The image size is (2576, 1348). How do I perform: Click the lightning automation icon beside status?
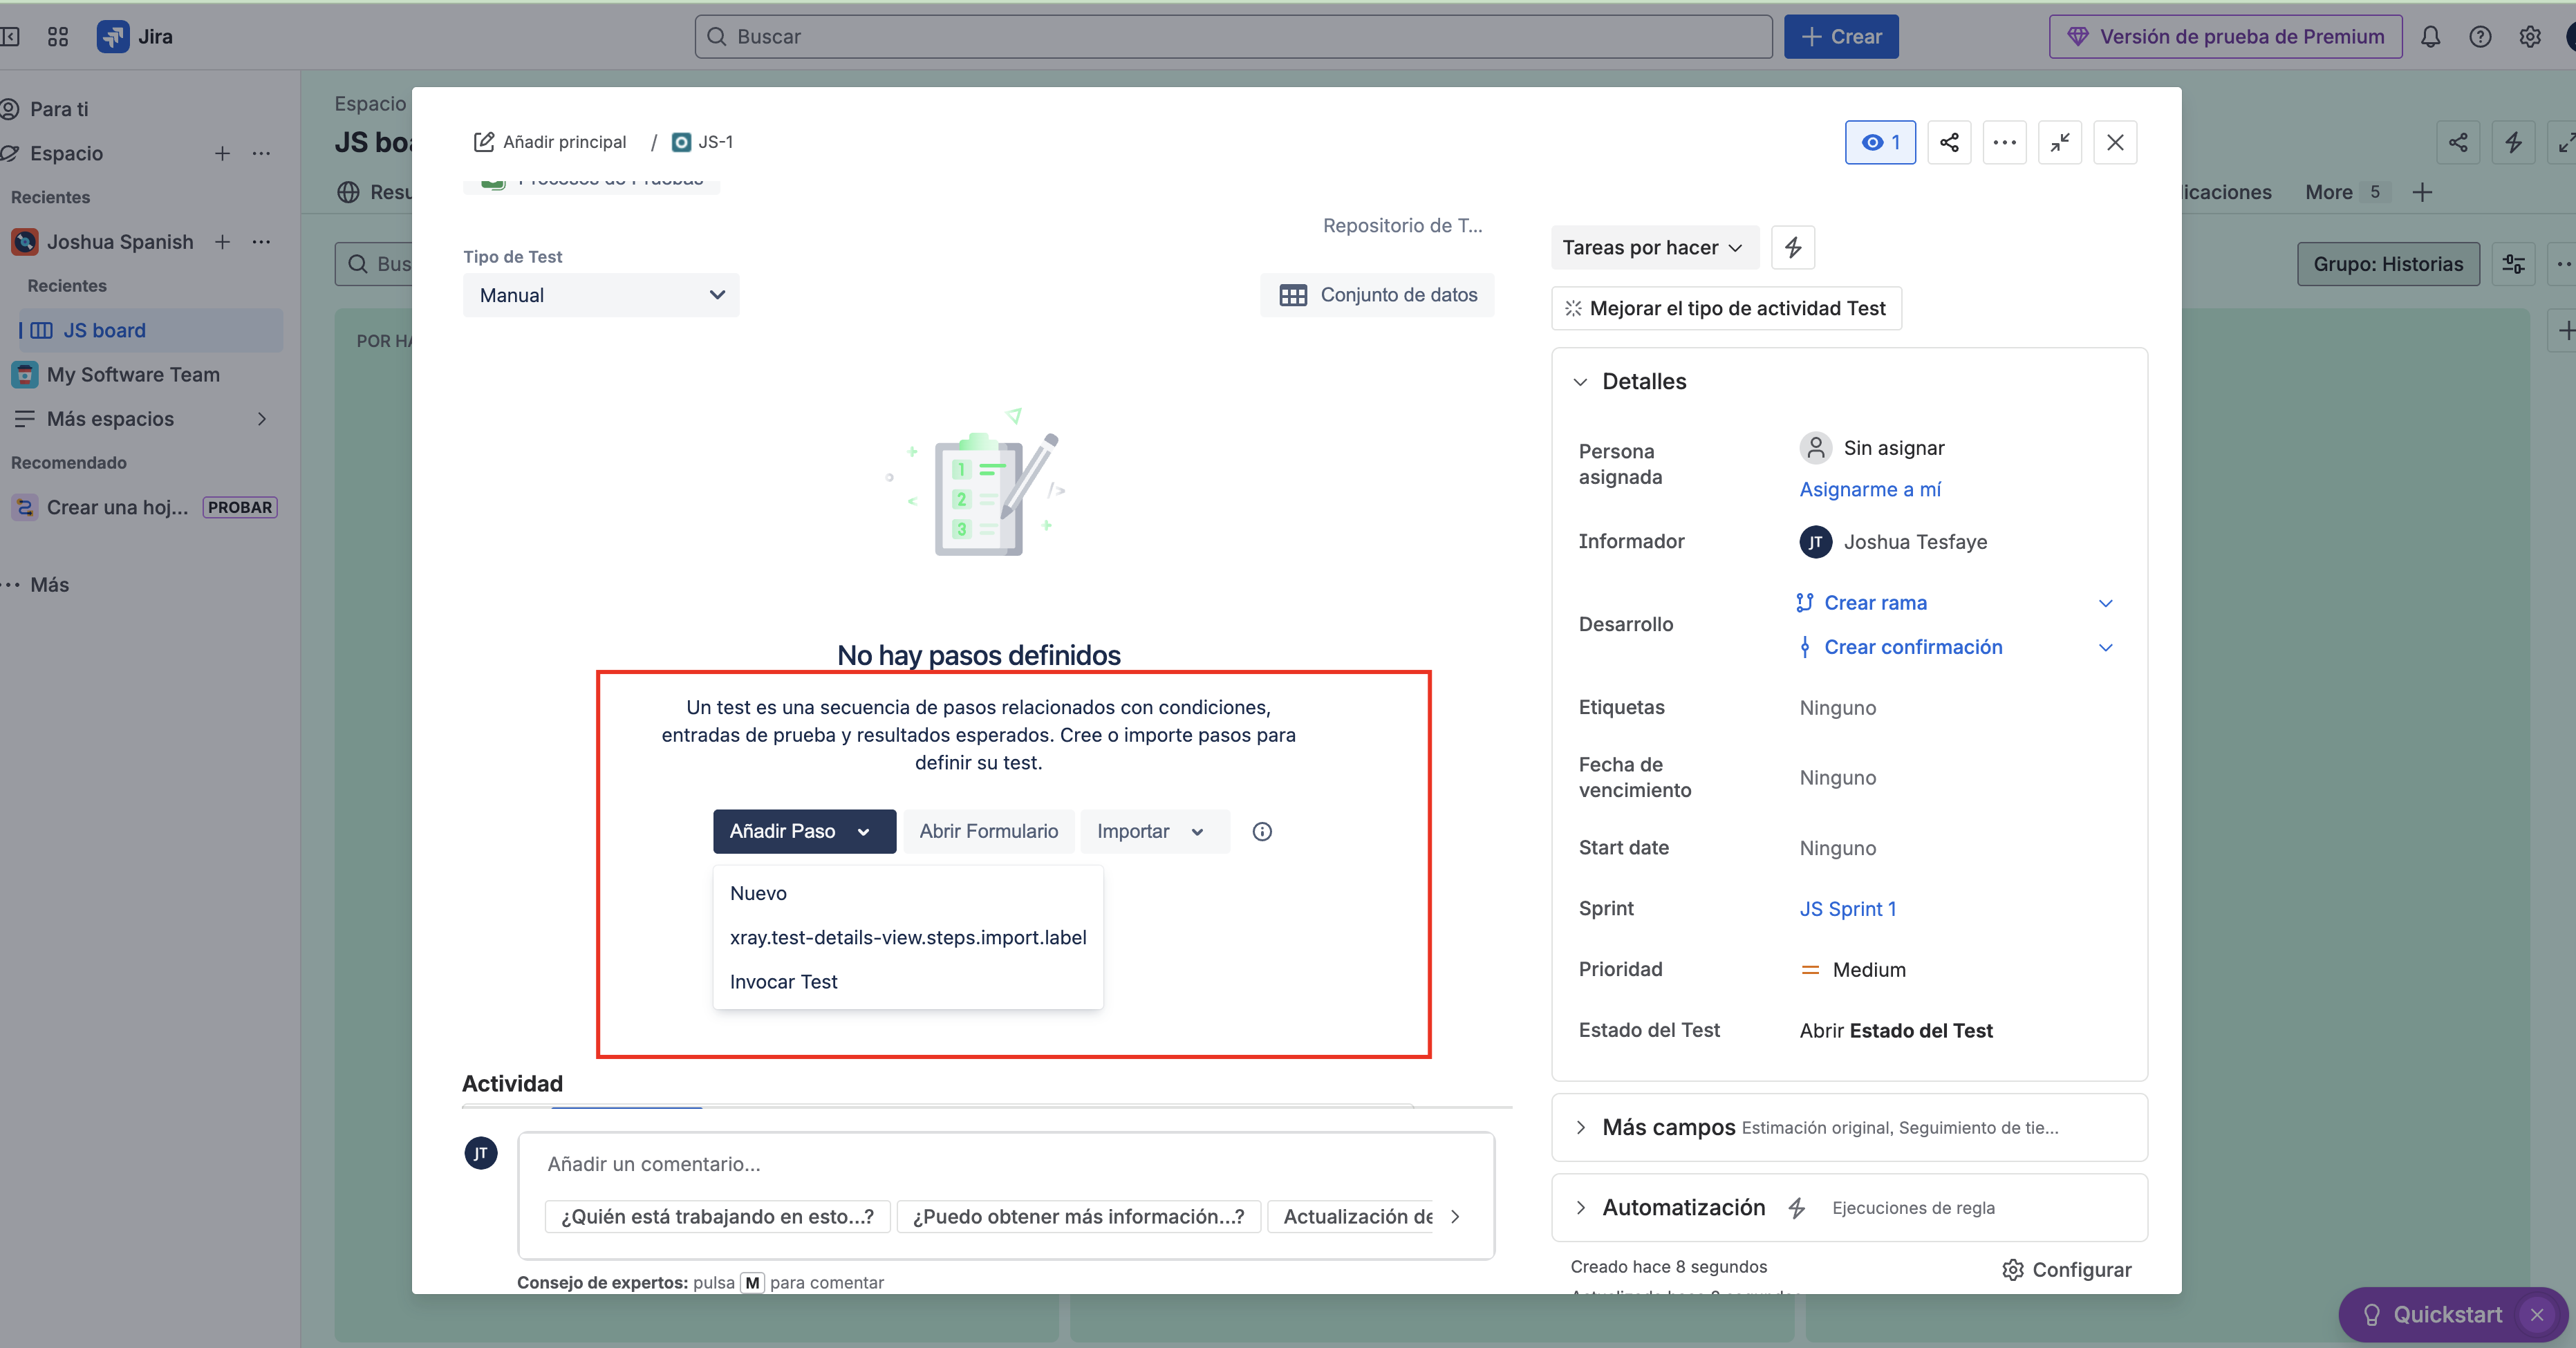pos(1792,247)
